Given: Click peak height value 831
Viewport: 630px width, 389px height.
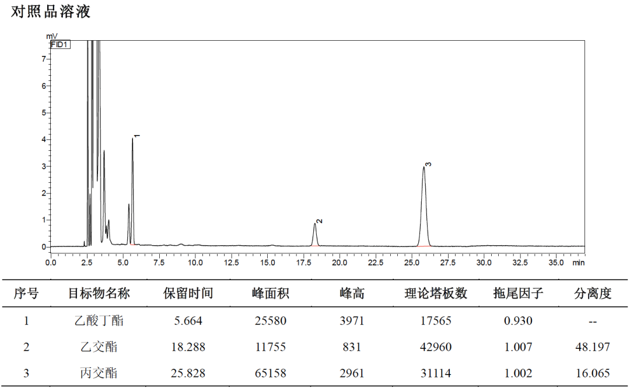Looking at the screenshot, I should coord(352,347).
